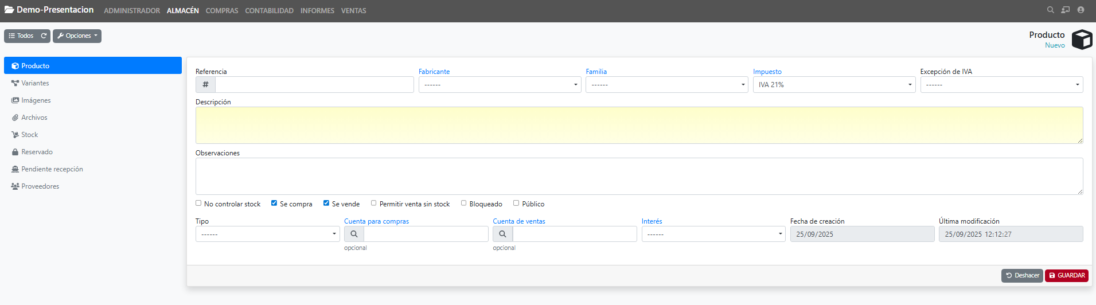
Task: Click the Deshacer button
Action: click(1022, 276)
